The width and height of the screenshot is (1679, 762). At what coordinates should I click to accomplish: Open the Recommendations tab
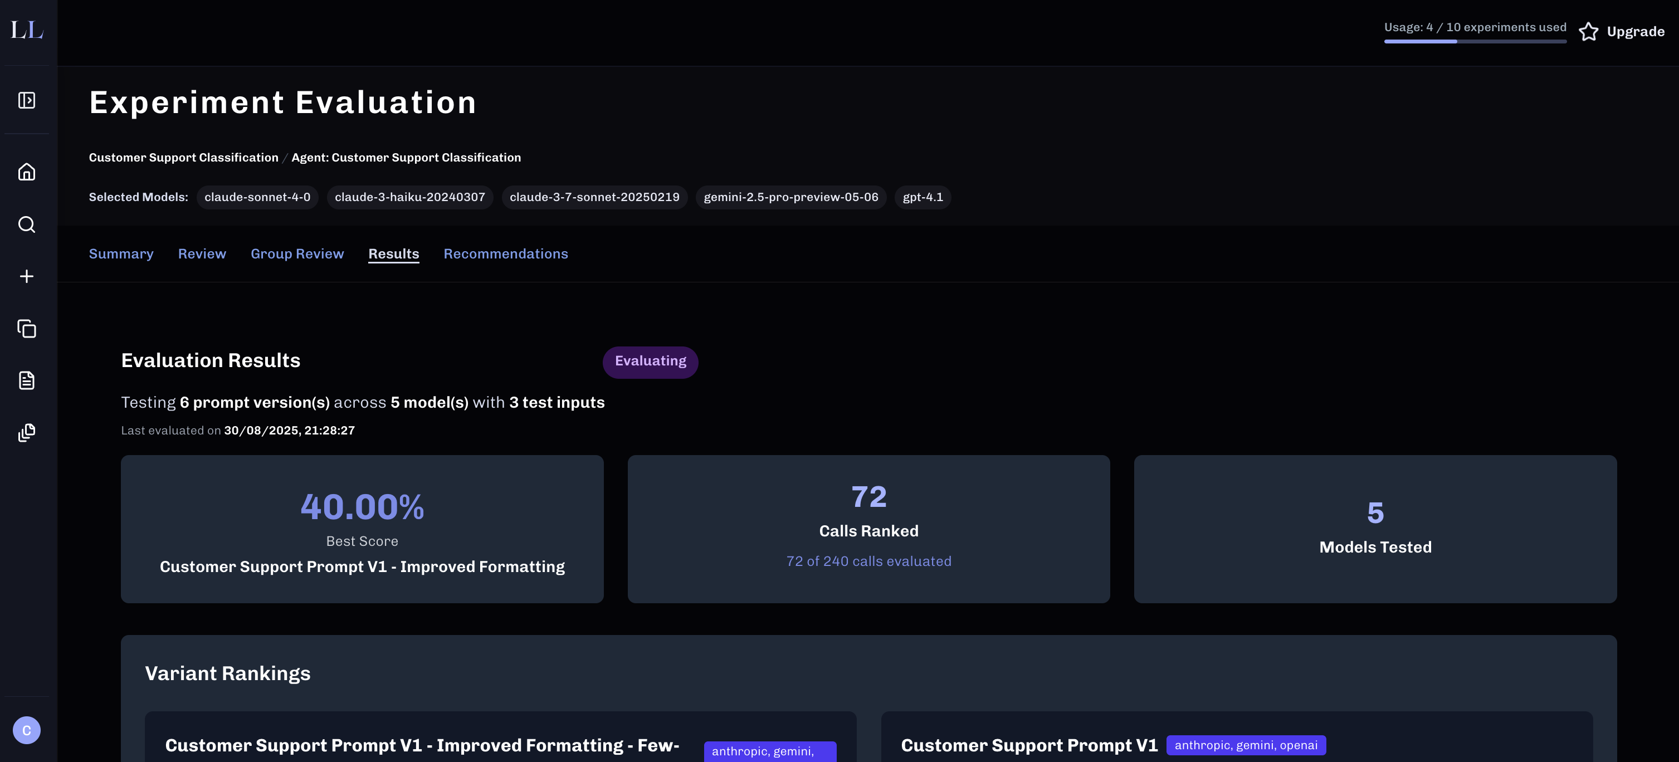point(506,253)
